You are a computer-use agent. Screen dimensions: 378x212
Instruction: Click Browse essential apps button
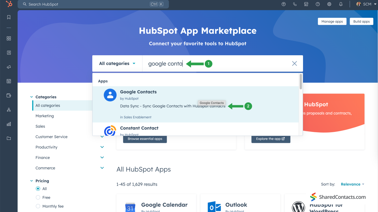point(145,139)
